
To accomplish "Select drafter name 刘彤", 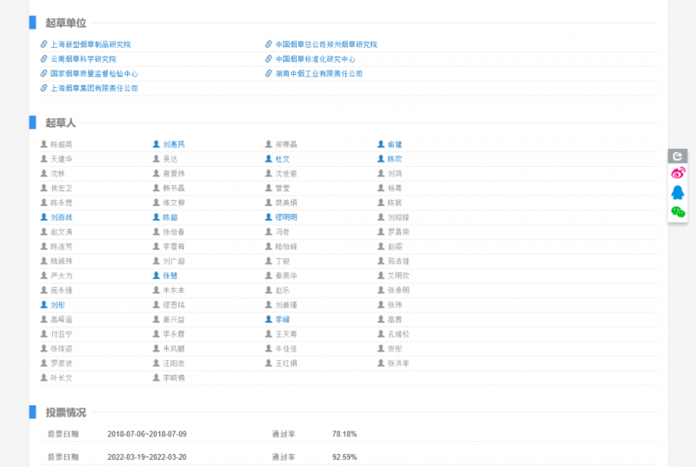I will (57, 305).
